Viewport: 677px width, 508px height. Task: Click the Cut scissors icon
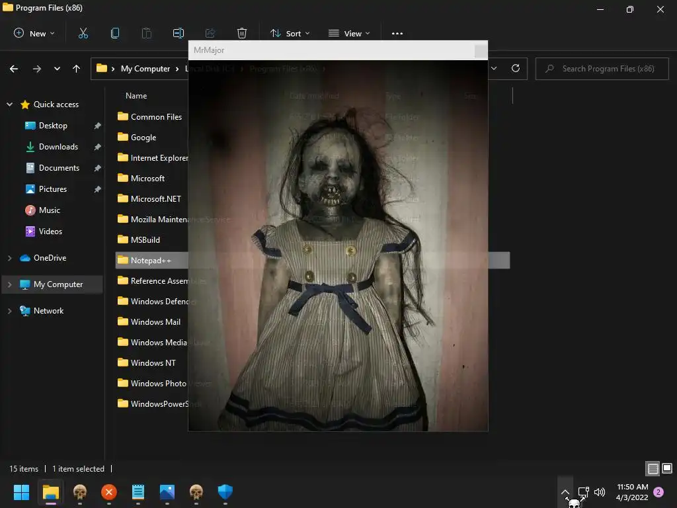[83, 33]
